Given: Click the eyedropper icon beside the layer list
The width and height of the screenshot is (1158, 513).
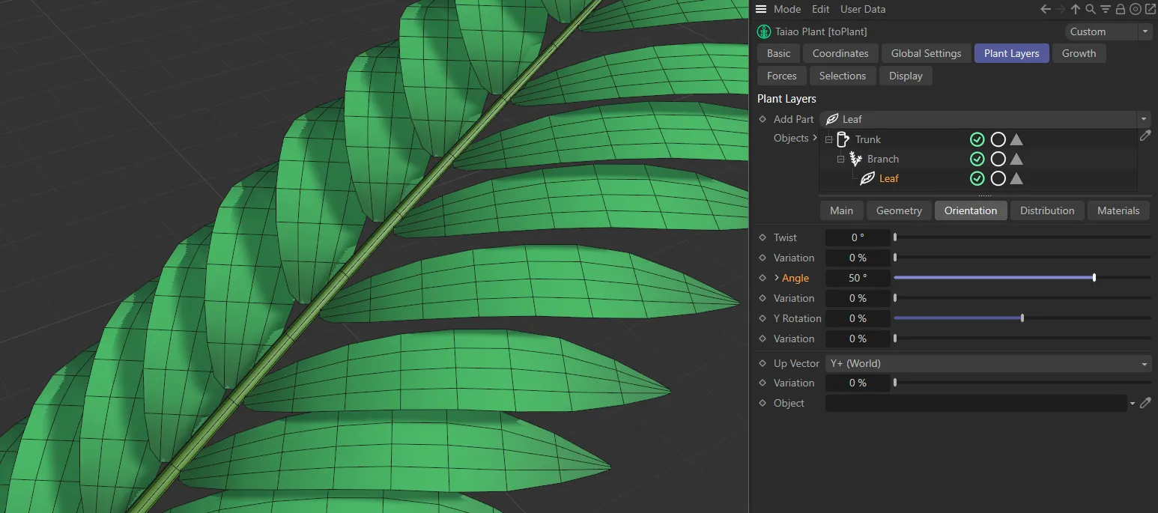Looking at the screenshot, I should click(x=1145, y=136).
